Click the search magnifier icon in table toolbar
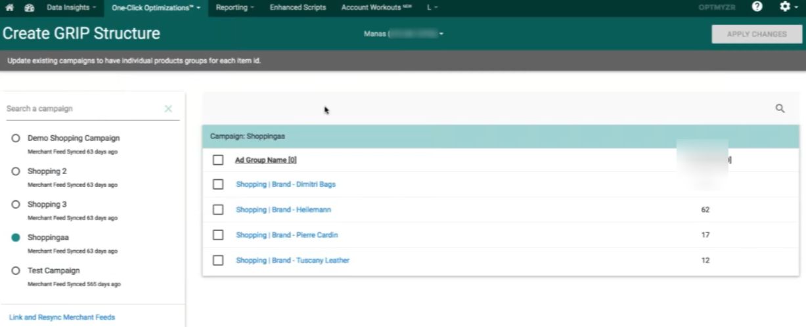The width and height of the screenshot is (806, 327). (x=780, y=109)
